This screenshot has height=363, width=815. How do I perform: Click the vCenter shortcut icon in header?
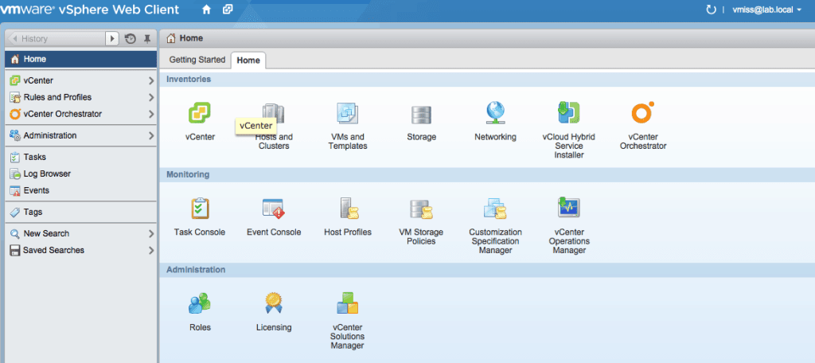tap(227, 10)
